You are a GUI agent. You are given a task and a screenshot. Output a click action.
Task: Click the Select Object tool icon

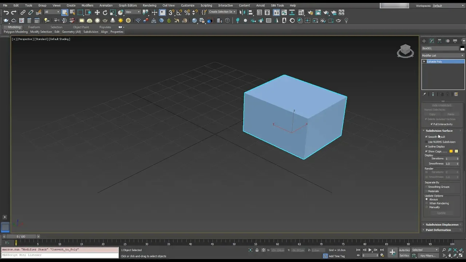click(65, 12)
